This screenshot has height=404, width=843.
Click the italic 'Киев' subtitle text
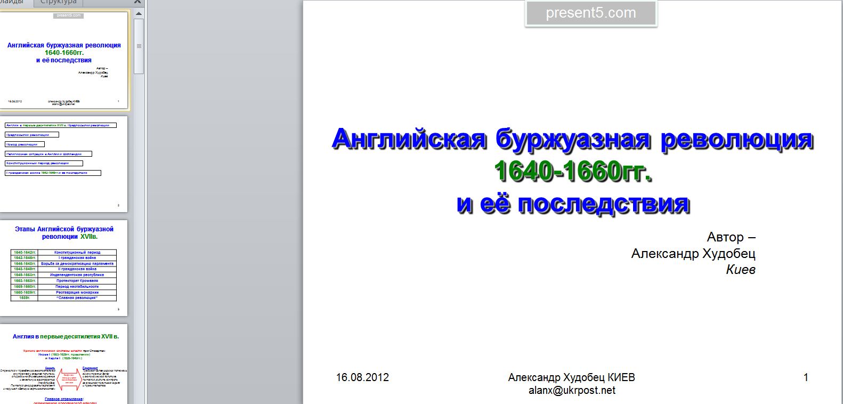coord(741,270)
